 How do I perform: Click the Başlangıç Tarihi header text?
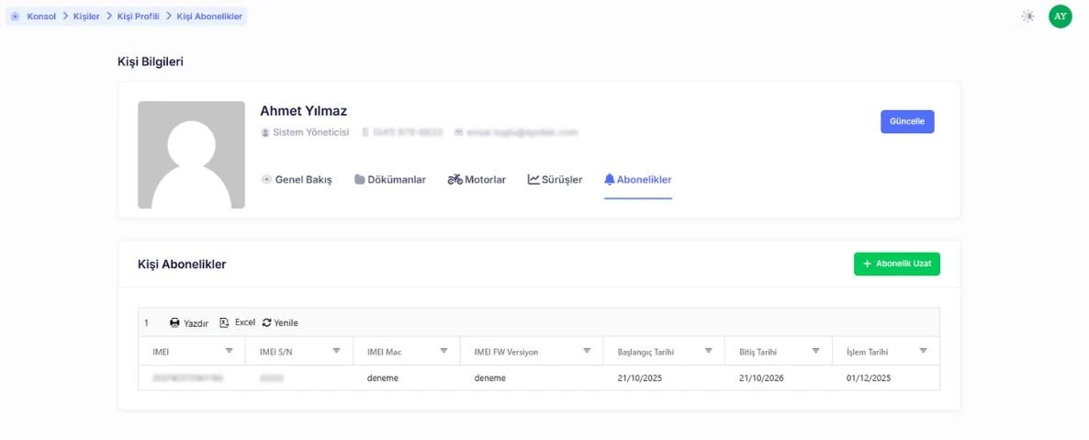(646, 352)
